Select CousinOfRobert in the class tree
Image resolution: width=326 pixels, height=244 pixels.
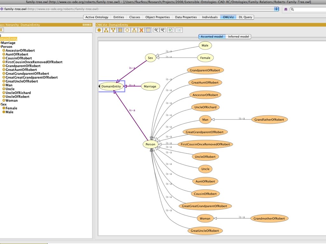click(19, 58)
